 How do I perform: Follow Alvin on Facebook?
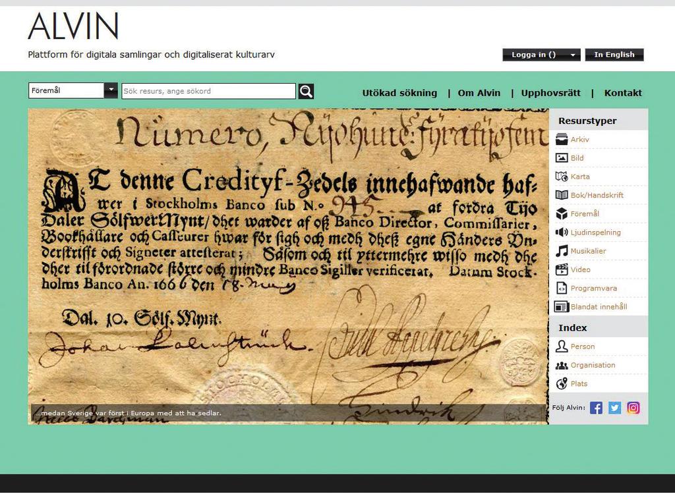(x=596, y=408)
